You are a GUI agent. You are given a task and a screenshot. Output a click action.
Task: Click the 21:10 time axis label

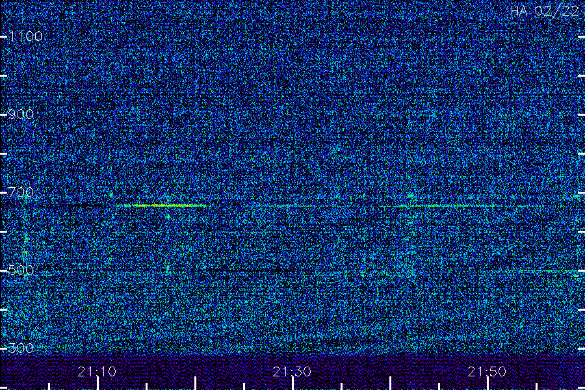(97, 372)
